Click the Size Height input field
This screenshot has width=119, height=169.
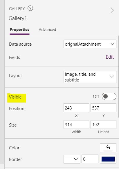tap(103, 125)
